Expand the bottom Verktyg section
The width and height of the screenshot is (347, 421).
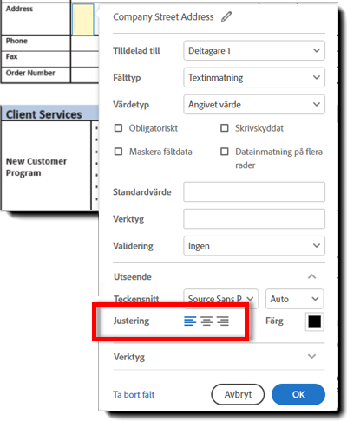311,357
